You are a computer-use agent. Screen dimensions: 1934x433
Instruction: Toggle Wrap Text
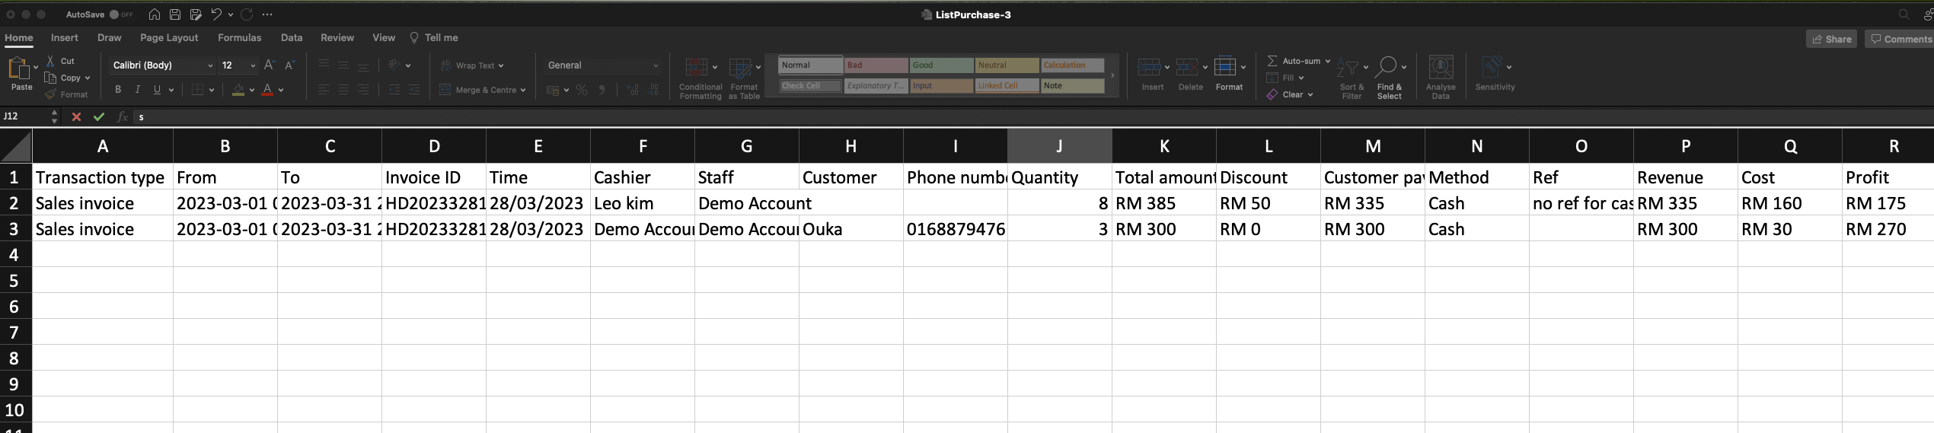(x=472, y=65)
